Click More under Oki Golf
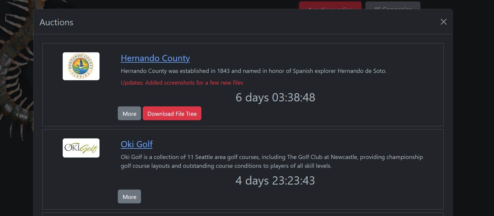 coord(129,197)
